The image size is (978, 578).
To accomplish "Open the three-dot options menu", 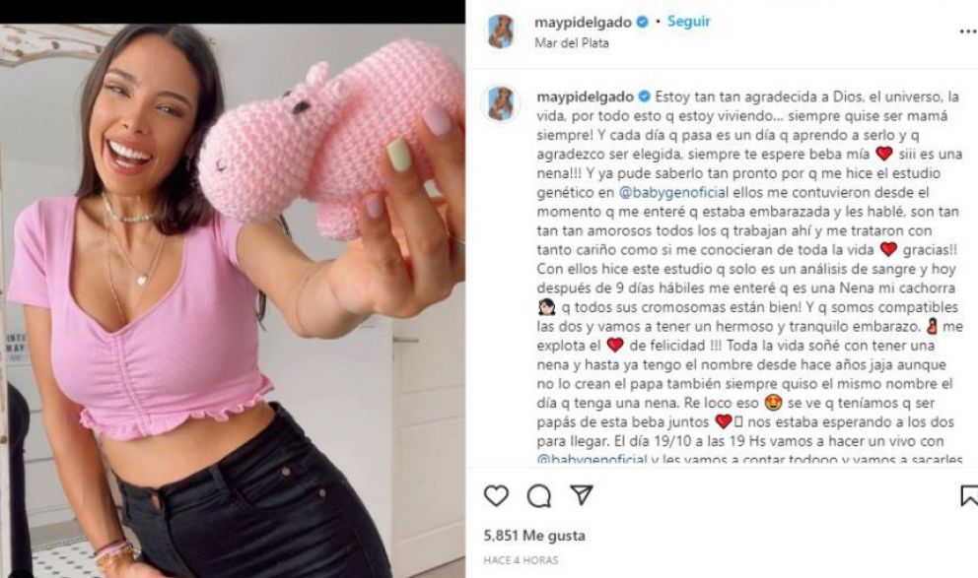I will pyautogui.click(x=968, y=32).
